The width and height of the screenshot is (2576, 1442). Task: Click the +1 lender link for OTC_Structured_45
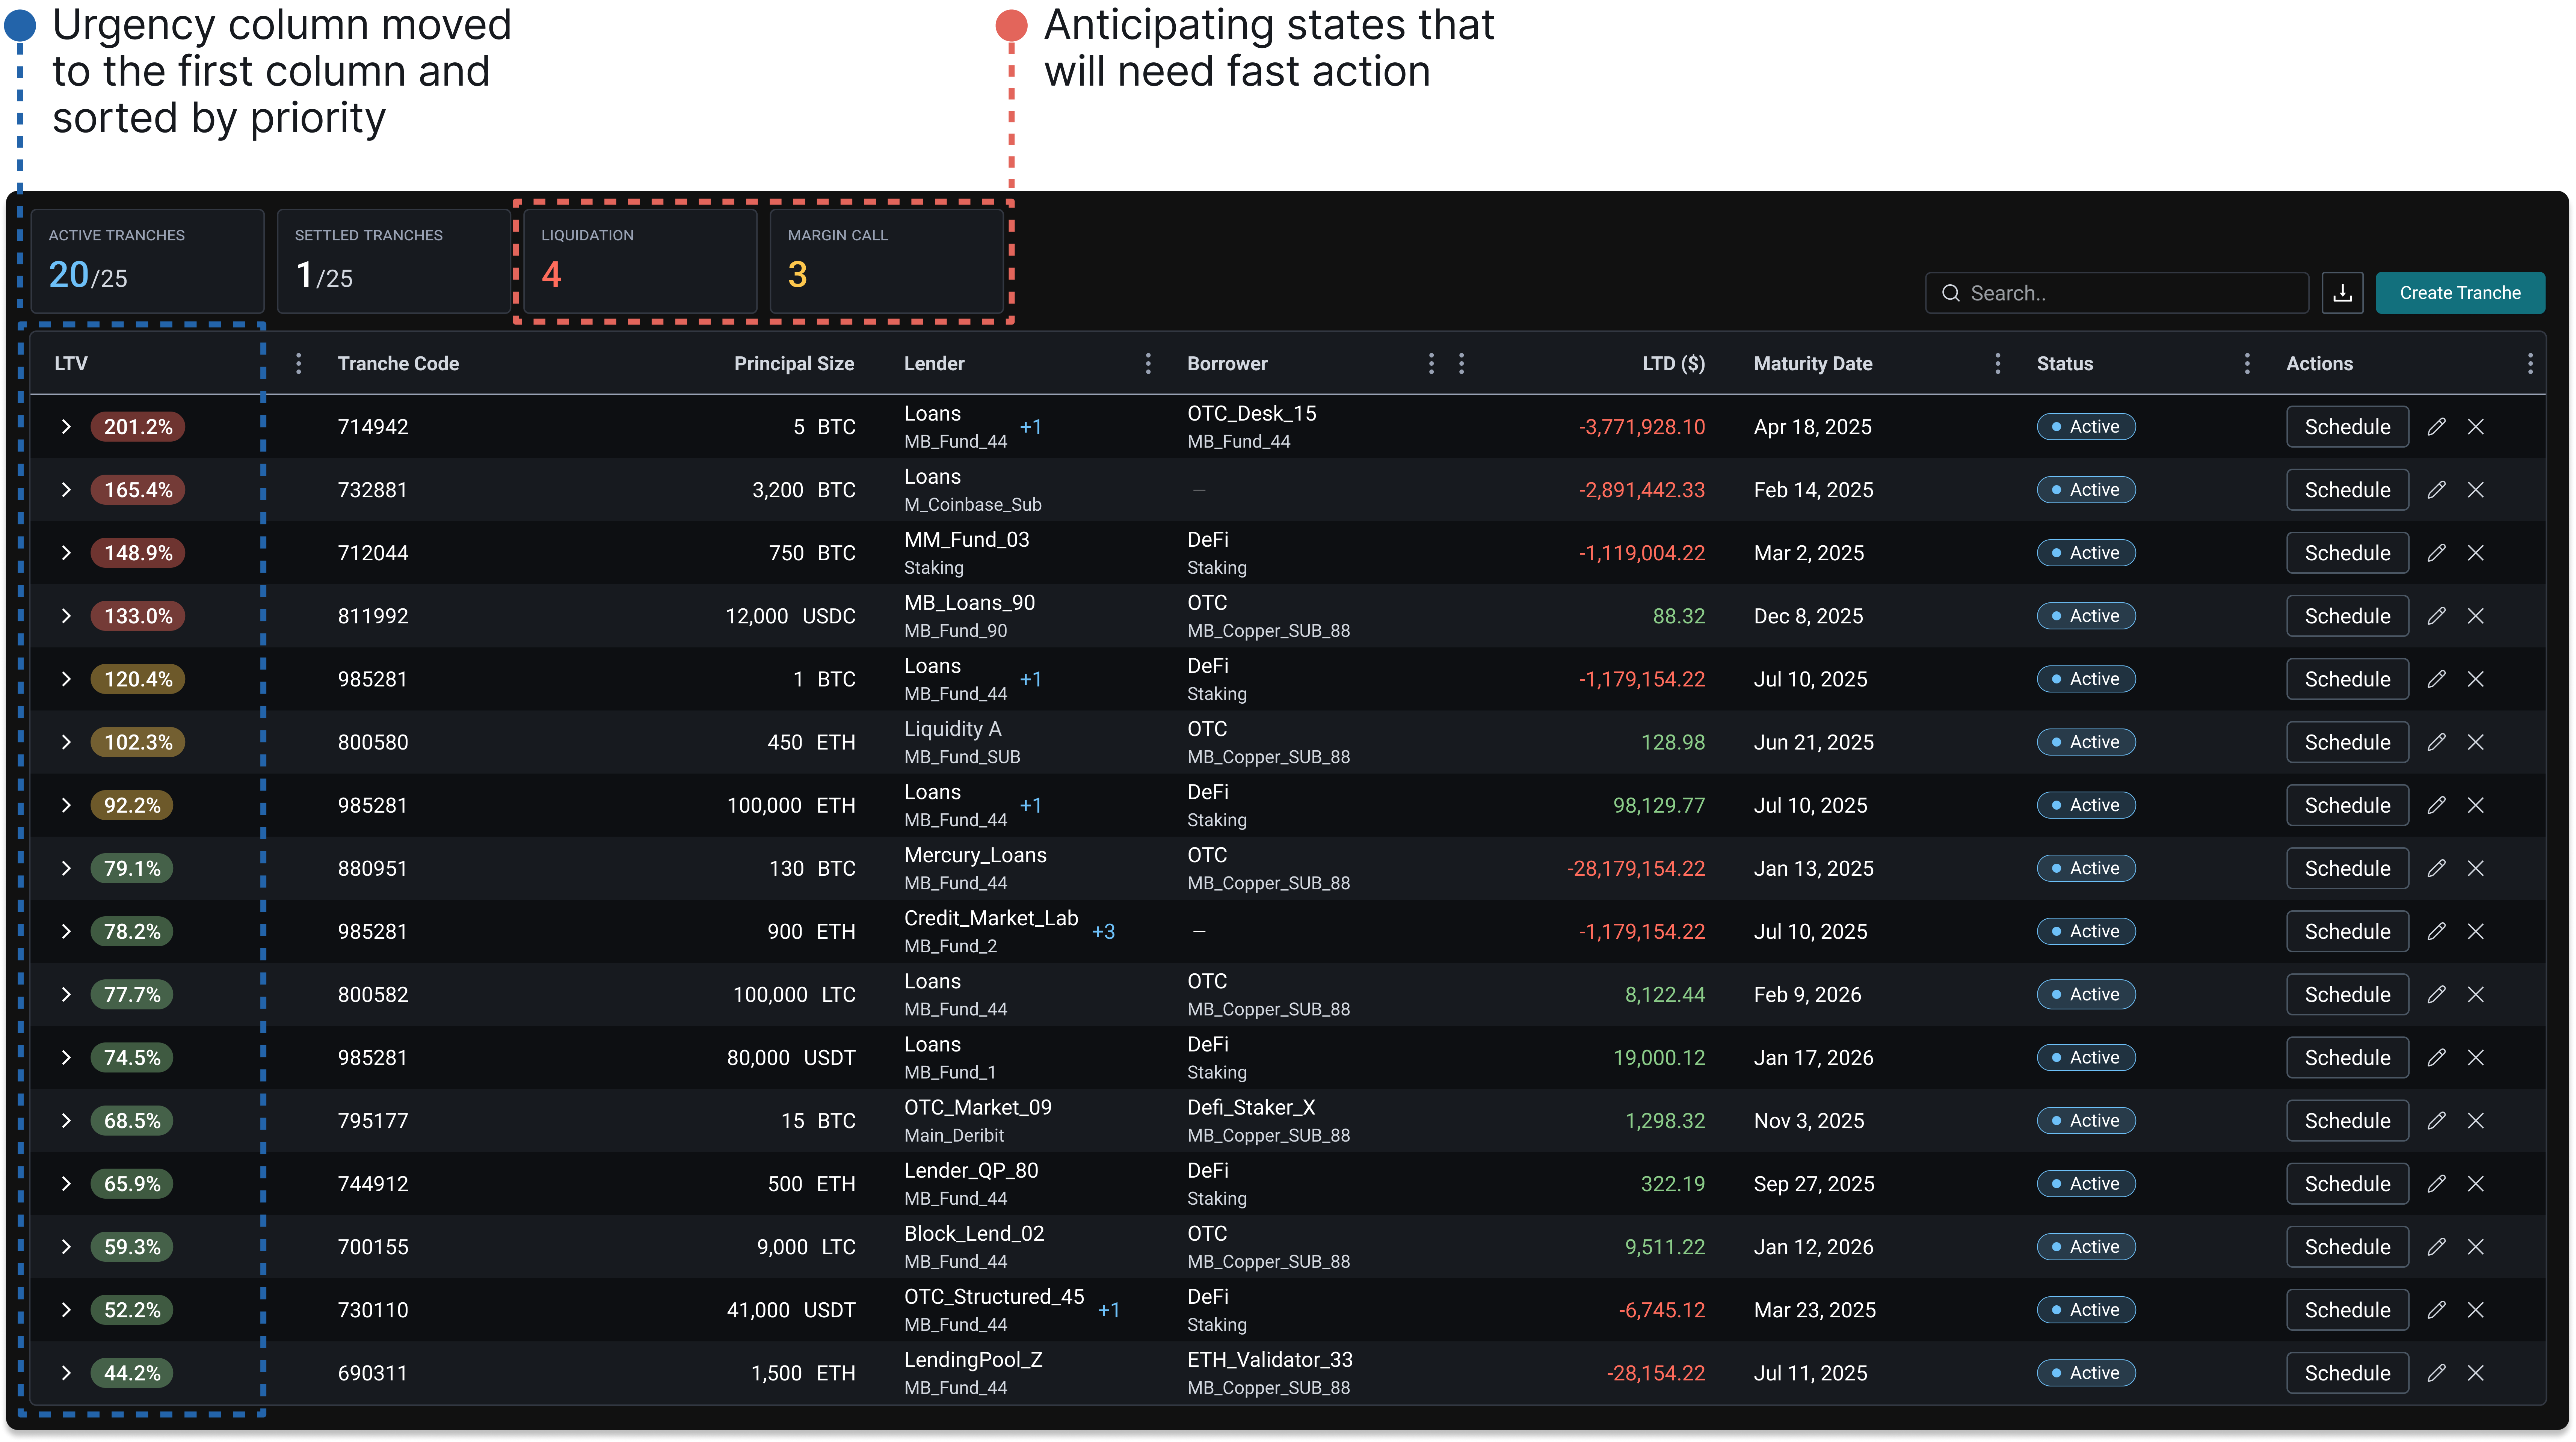click(x=1108, y=1310)
